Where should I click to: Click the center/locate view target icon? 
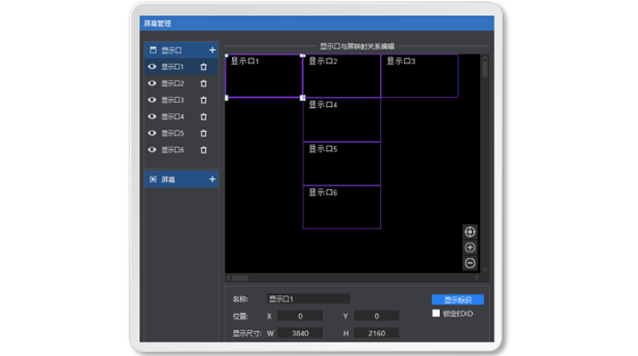(470, 231)
